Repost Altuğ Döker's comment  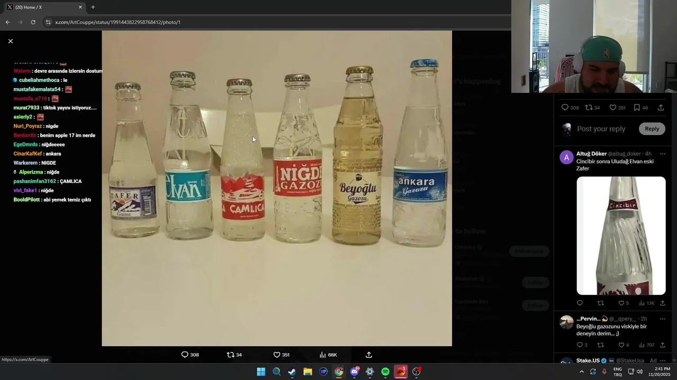point(600,303)
